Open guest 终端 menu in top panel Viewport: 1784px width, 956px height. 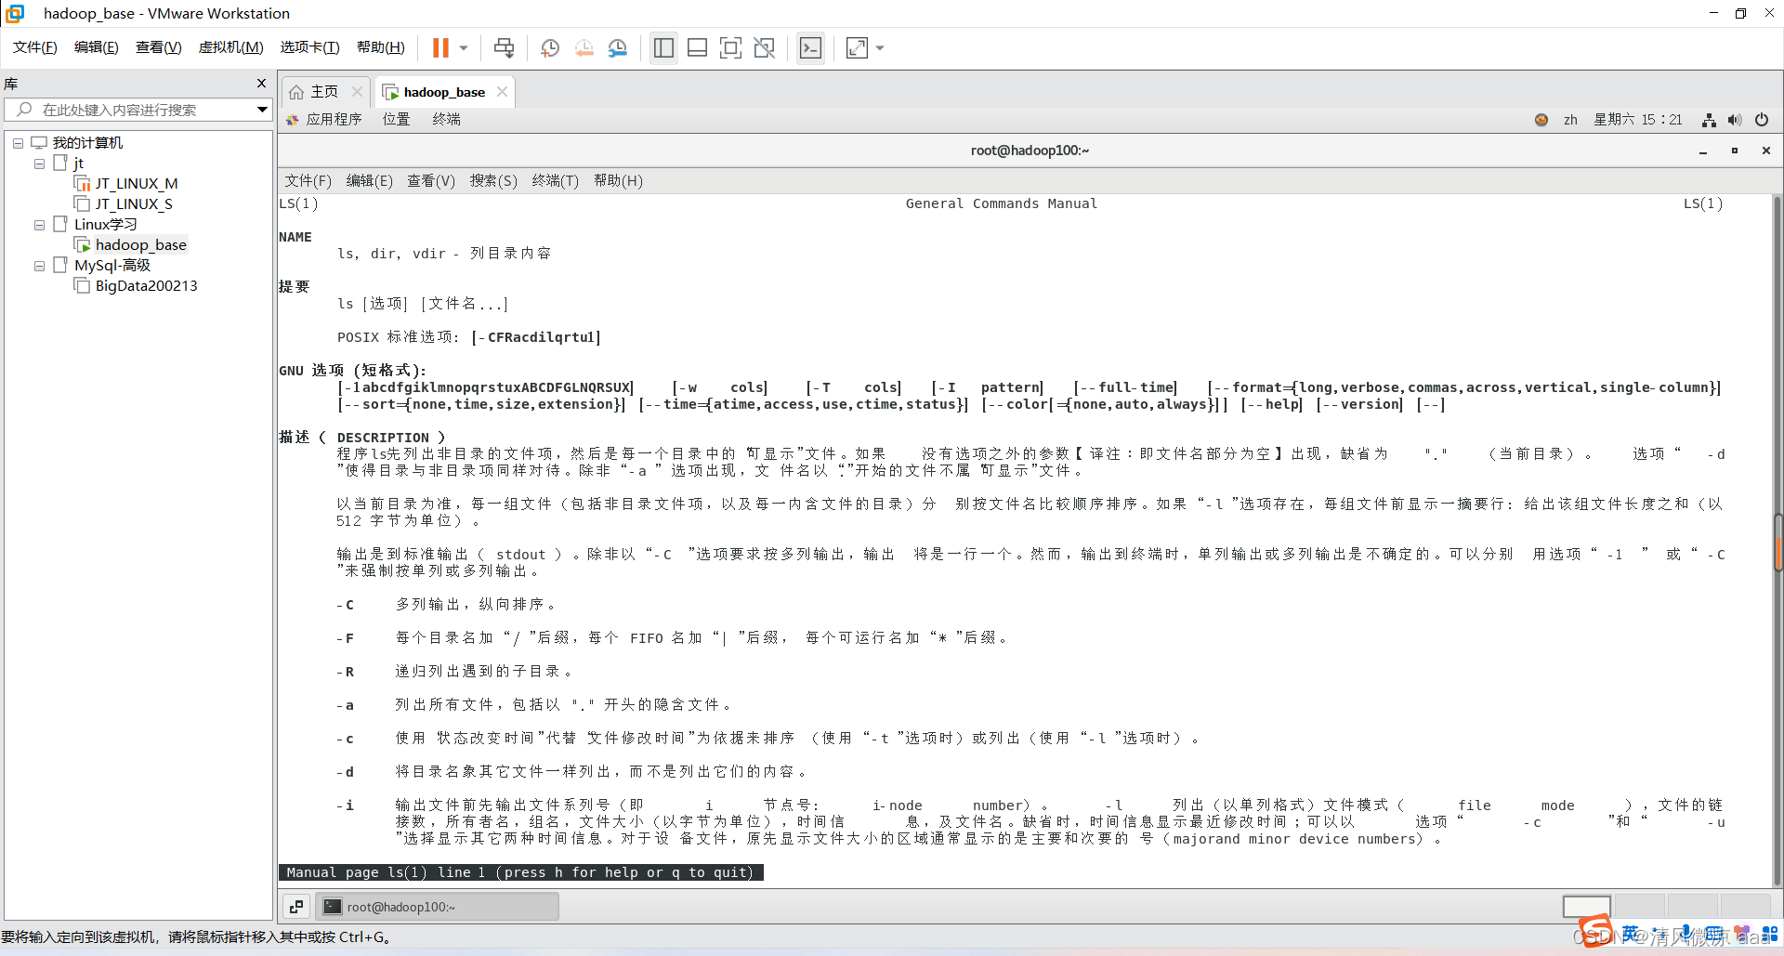coord(447,120)
